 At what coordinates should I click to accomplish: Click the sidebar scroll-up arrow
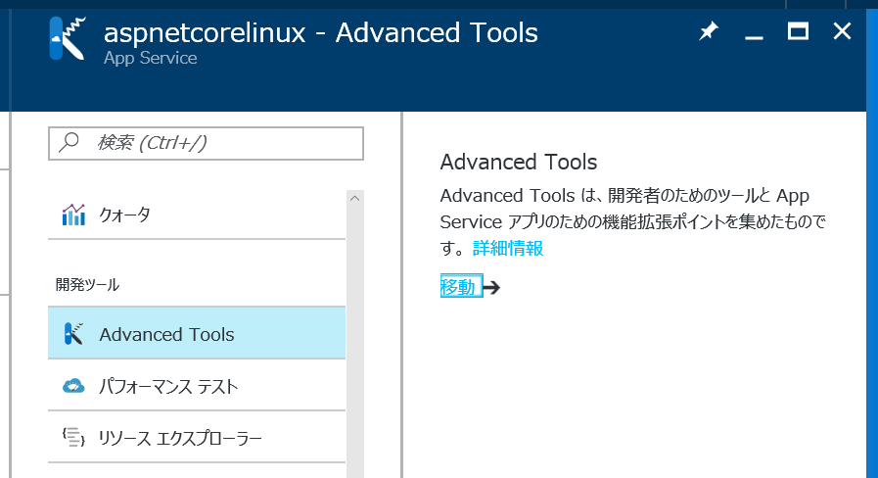[x=354, y=199]
